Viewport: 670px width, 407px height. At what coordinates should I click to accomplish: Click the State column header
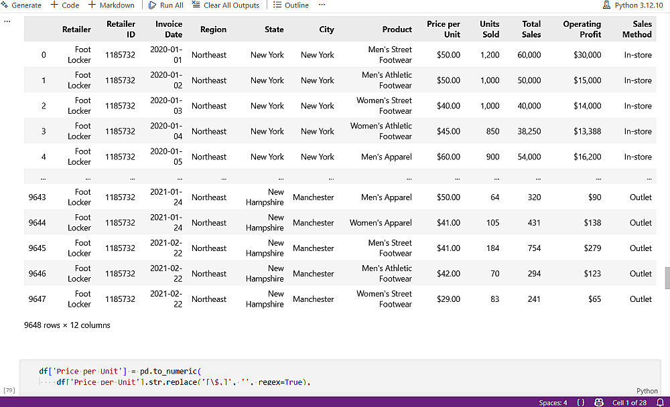[274, 29]
